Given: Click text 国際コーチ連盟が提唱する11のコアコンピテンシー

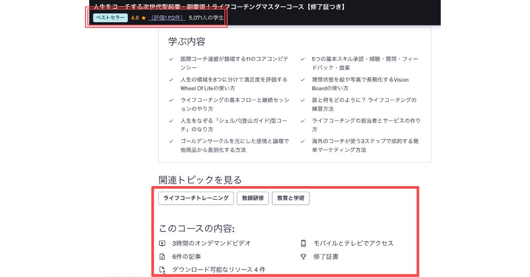Looking at the screenshot, I should click(234, 63).
